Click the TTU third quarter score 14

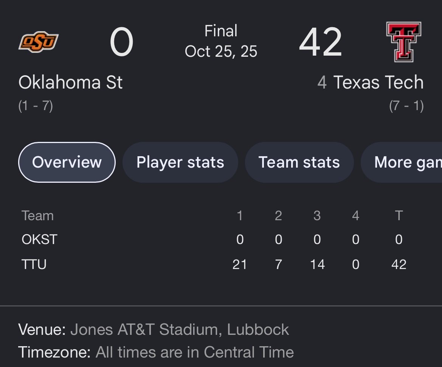[317, 264]
